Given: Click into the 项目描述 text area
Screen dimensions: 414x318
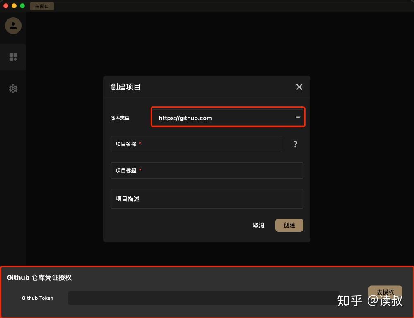Looking at the screenshot, I should (207, 199).
